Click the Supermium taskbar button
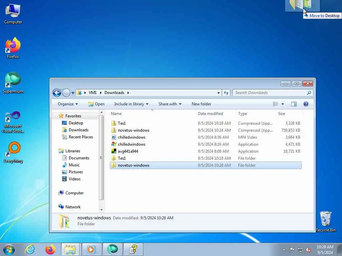The image size is (342, 256). (112, 249)
